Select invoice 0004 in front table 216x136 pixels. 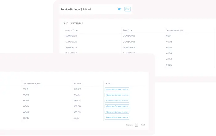coord(26,106)
